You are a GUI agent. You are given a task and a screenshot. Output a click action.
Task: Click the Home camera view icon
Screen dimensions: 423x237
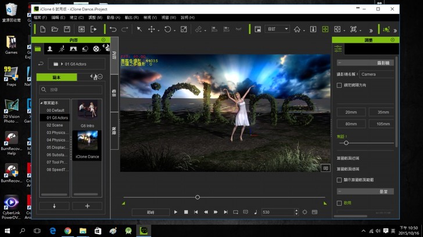coord(297,29)
